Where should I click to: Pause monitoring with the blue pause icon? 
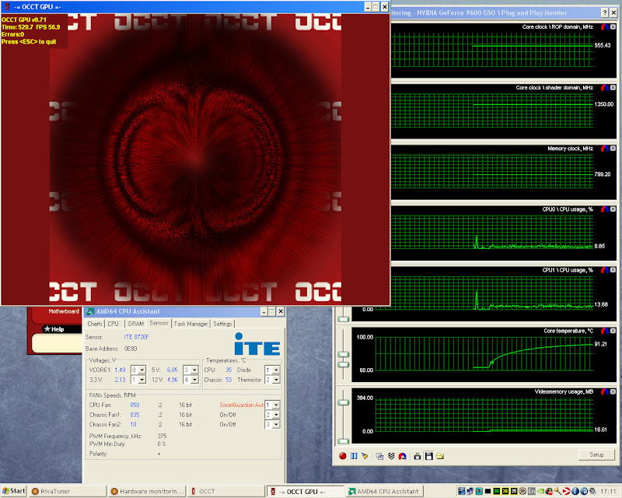pos(354,456)
